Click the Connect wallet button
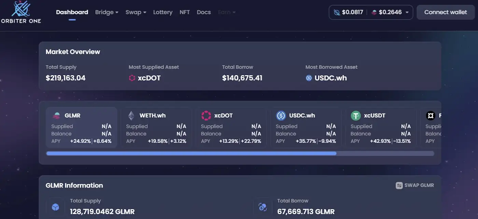Screen dimensions: 478x219 click(x=446, y=12)
